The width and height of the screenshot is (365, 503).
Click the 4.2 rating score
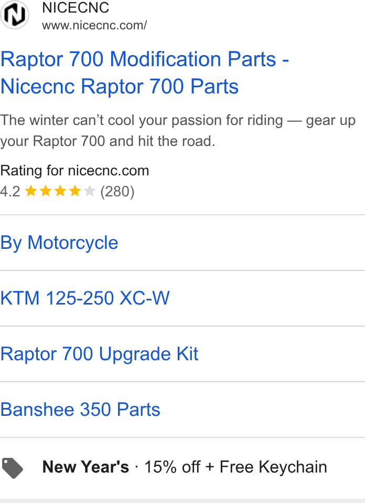click(x=10, y=192)
